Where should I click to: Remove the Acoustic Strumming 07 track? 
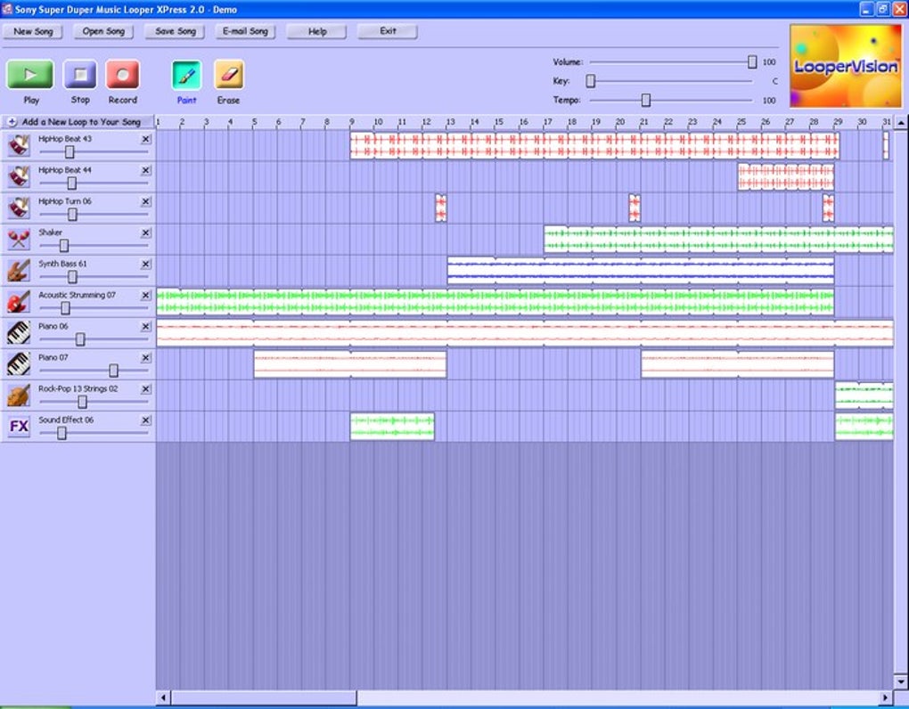click(x=146, y=296)
